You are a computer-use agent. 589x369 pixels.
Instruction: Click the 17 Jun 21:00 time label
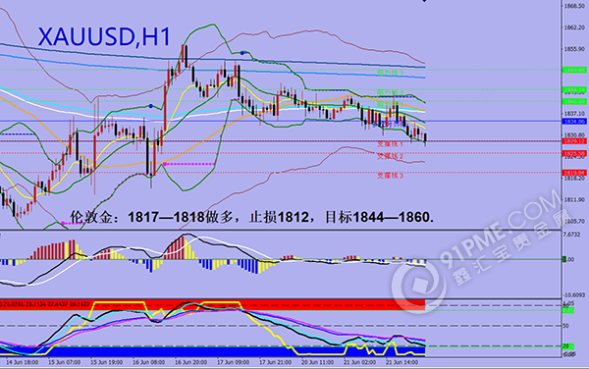275,362
